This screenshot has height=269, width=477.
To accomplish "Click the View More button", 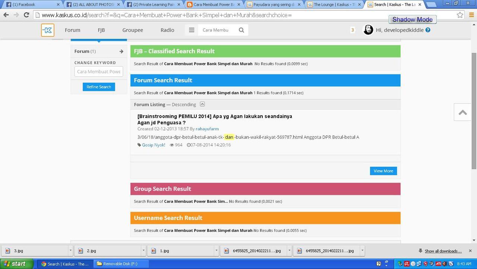I will coord(383,171).
